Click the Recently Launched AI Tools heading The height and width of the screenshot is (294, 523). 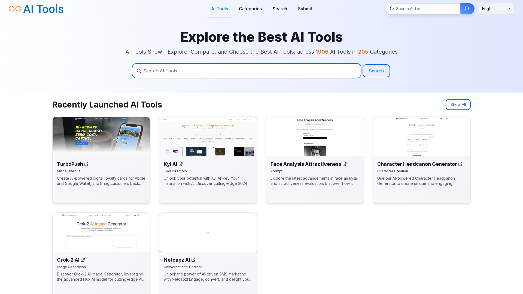[x=107, y=105]
